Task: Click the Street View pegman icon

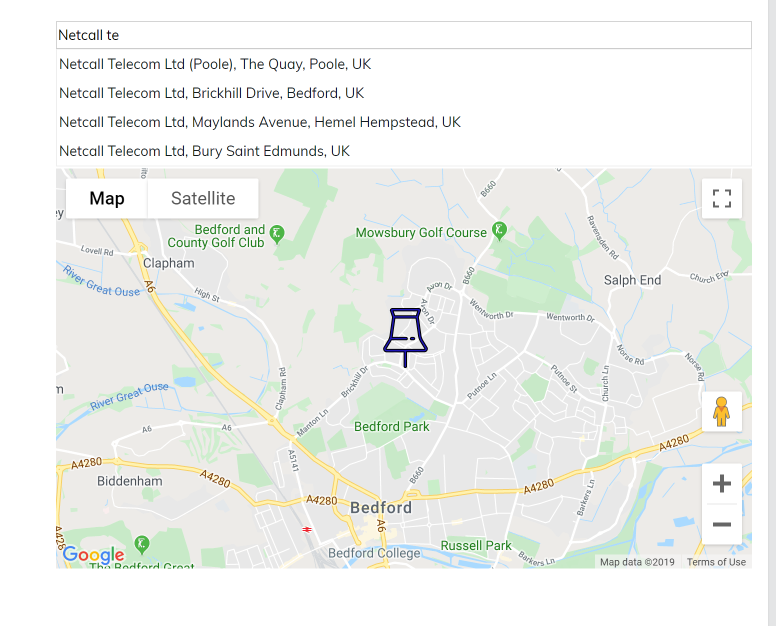Action: [721, 411]
